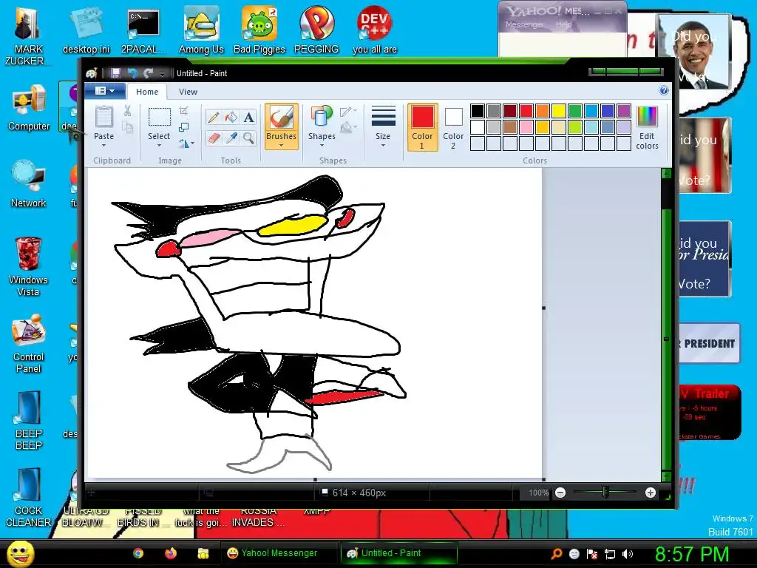The image size is (757, 568).
Task: Select the Text tool in Paint
Action: pos(248,118)
